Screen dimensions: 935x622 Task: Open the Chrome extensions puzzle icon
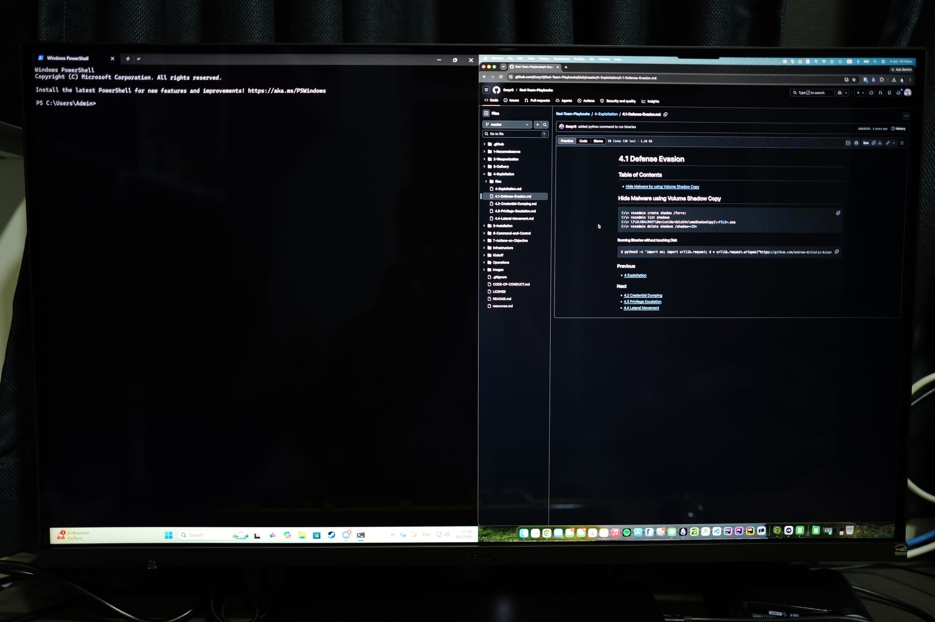click(x=882, y=80)
